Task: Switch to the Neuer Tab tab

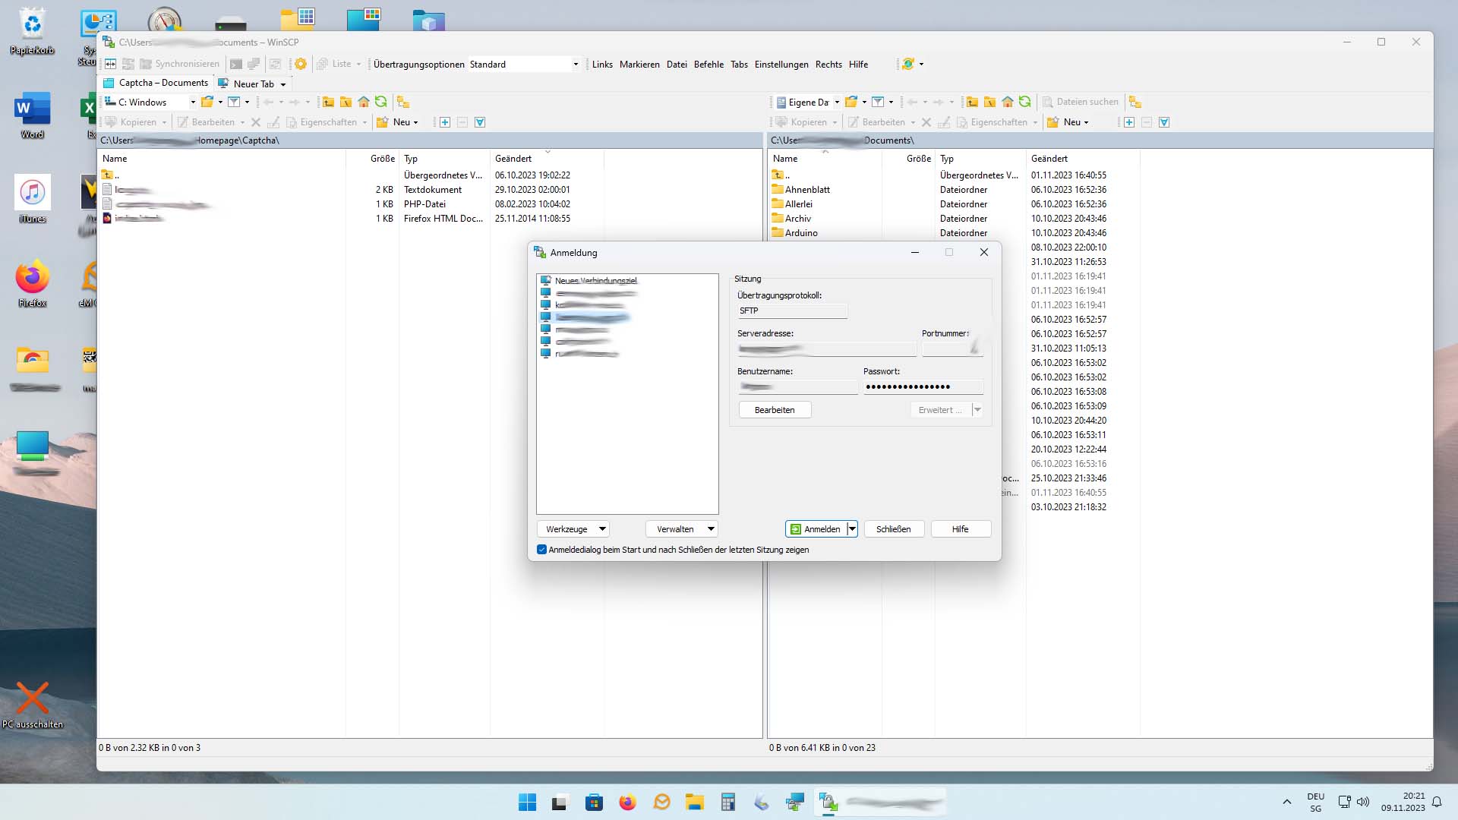Action: tap(253, 84)
